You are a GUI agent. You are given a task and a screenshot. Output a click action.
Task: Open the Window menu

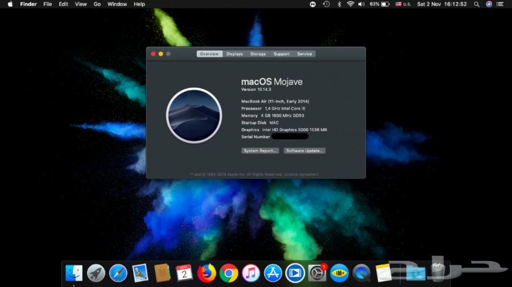click(117, 4)
